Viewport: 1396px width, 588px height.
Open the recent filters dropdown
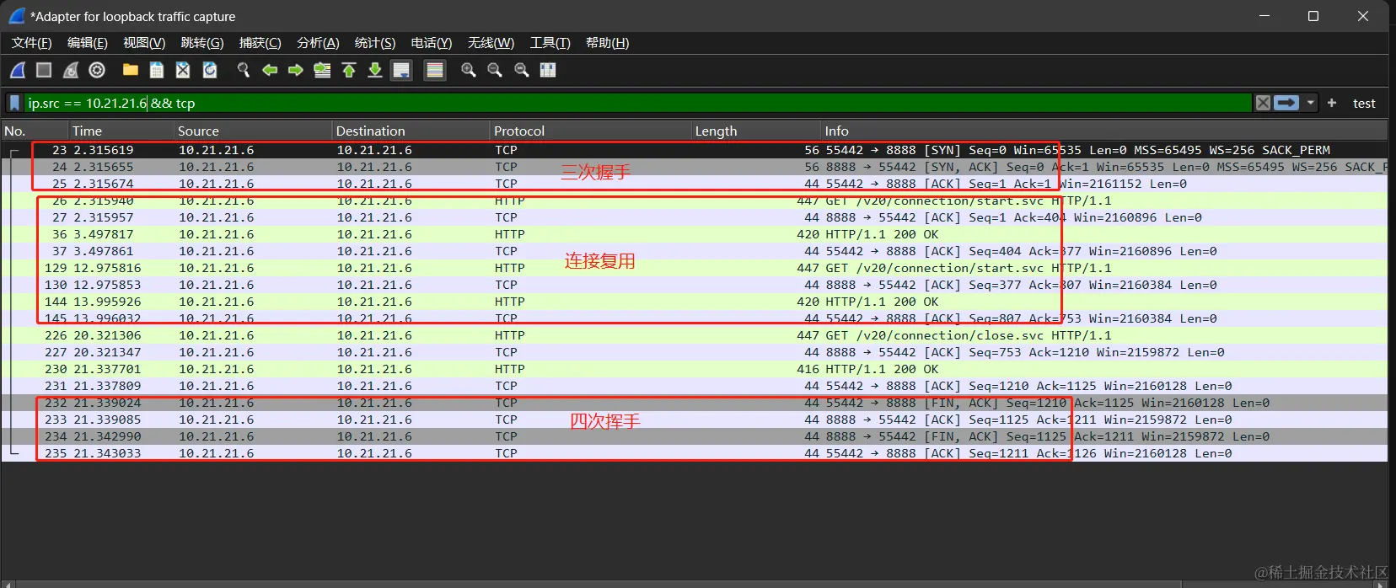[x=1310, y=103]
